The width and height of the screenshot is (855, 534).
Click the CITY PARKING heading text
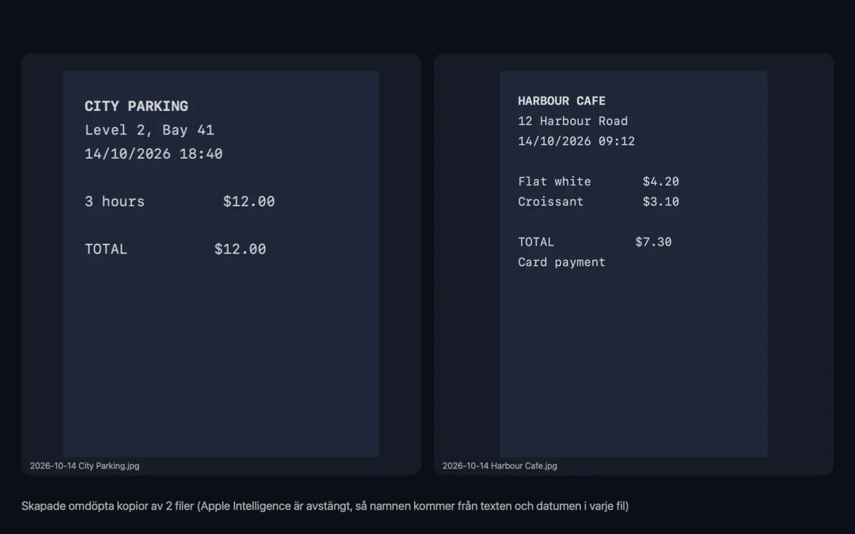click(136, 106)
